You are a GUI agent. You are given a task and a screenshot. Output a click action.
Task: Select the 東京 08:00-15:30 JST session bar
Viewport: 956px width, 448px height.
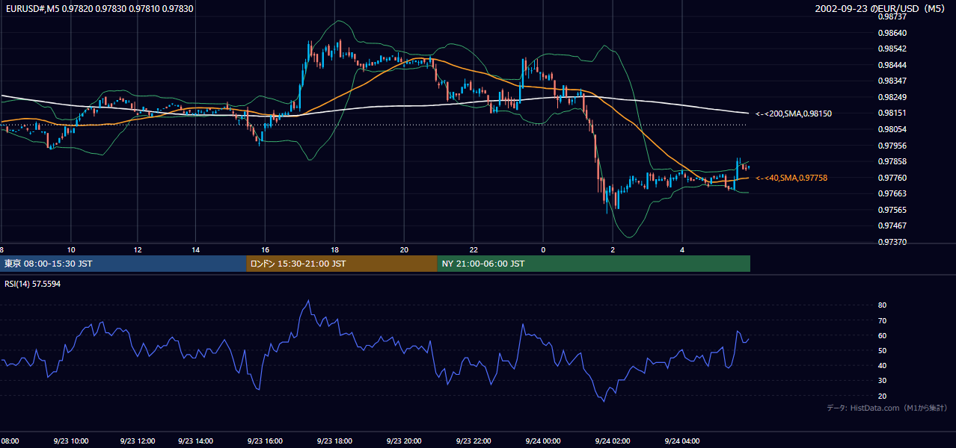click(123, 264)
